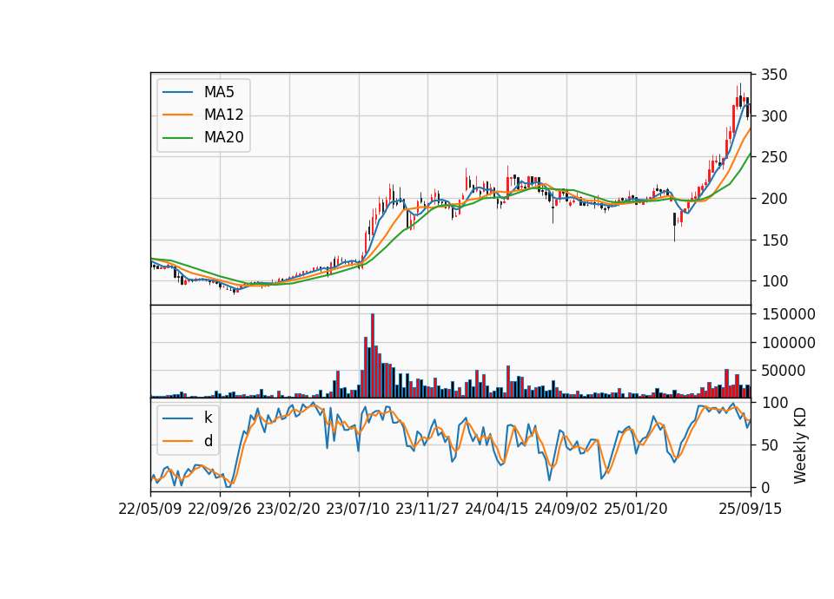Screen dimensions: 834x599
Task: Click the 100 price axis label
Action: tap(774, 281)
